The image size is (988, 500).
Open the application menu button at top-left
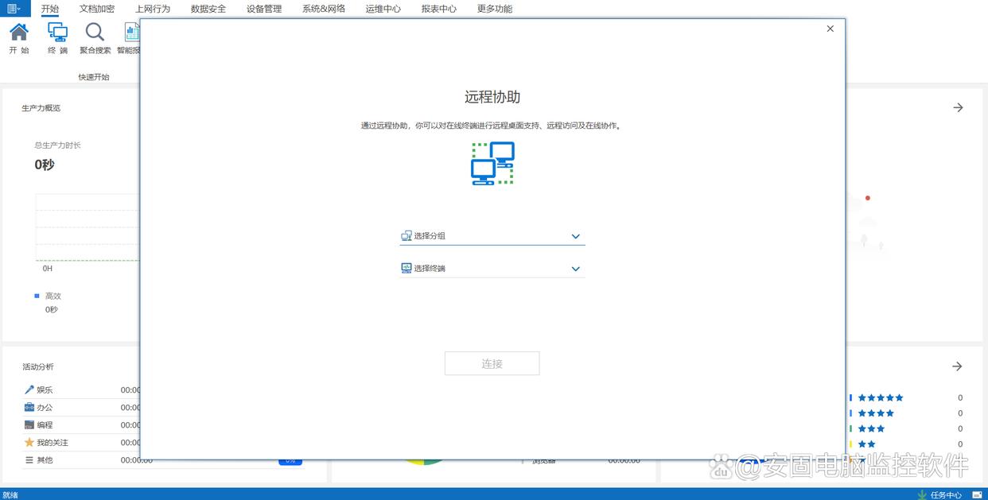tap(14, 9)
